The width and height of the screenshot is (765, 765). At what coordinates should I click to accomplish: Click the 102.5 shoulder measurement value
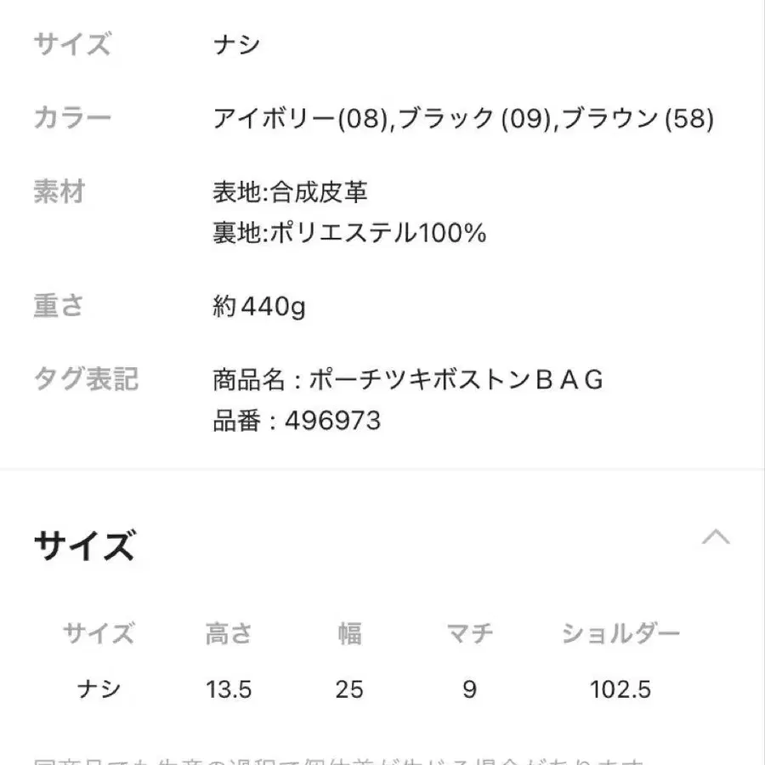620,690
